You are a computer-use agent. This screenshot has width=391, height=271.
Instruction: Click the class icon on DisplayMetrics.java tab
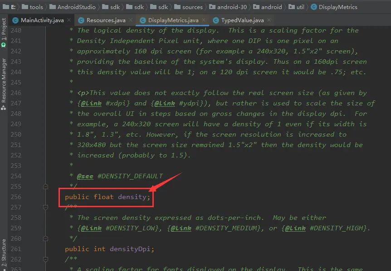(x=142, y=20)
